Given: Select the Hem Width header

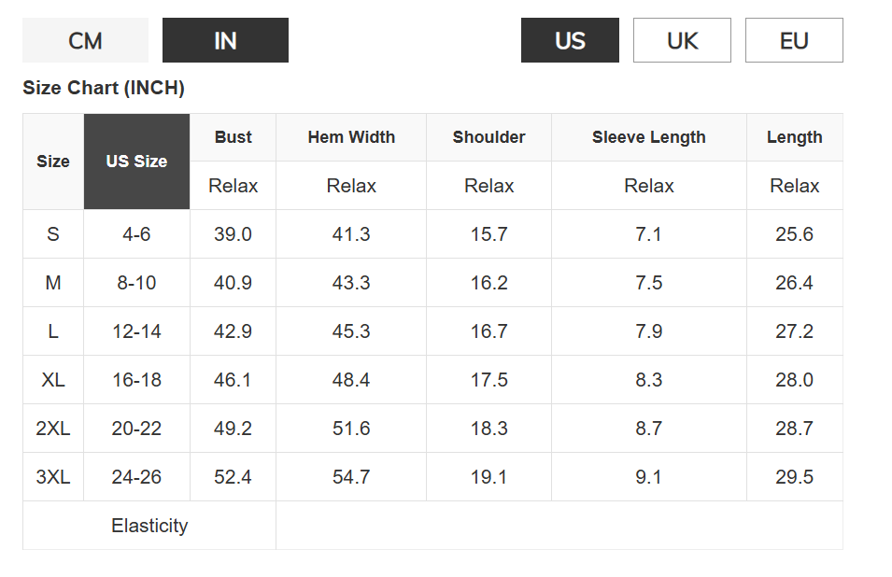Looking at the screenshot, I should coord(351,137).
